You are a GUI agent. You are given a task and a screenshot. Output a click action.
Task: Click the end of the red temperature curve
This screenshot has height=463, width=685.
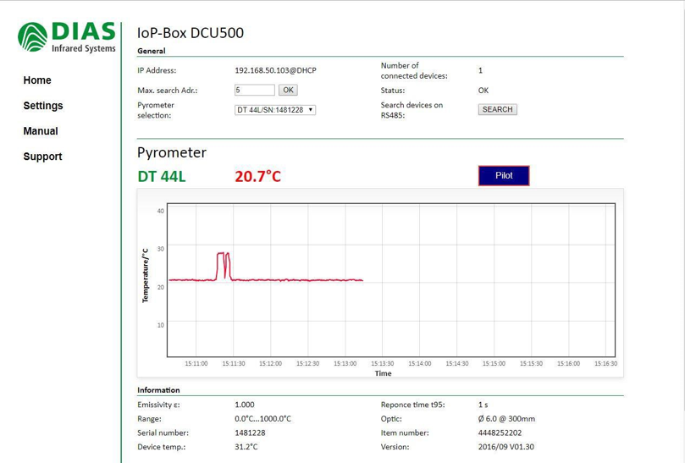click(x=362, y=280)
